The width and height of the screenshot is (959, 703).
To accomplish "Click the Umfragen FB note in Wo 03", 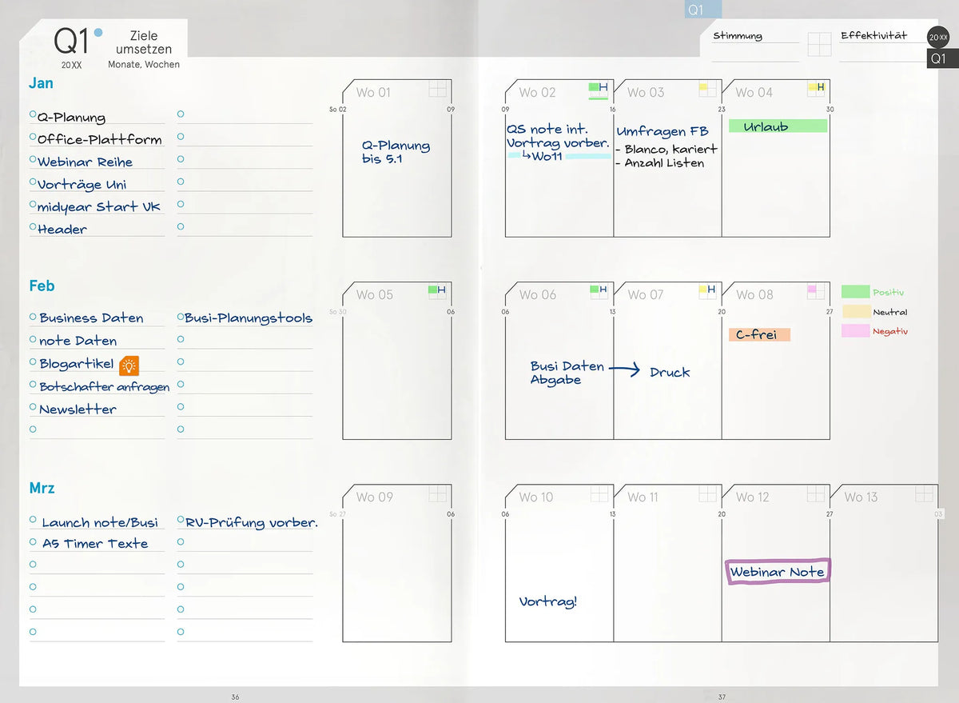I will (663, 131).
